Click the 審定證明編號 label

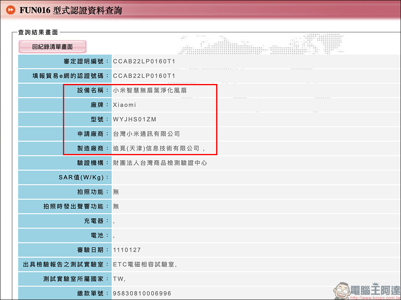click(x=87, y=62)
